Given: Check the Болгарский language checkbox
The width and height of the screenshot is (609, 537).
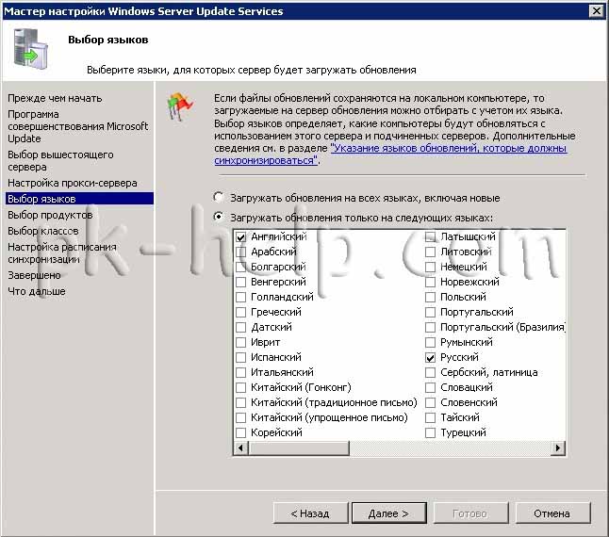Looking at the screenshot, I should [240, 267].
